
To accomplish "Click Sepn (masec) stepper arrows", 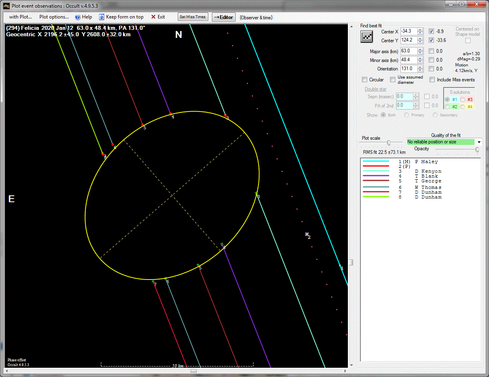I will [x=417, y=97].
